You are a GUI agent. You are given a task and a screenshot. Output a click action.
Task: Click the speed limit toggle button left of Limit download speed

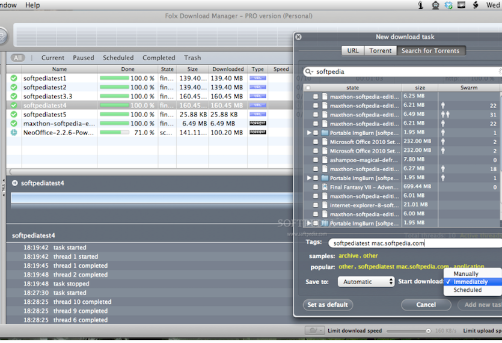[314, 330]
